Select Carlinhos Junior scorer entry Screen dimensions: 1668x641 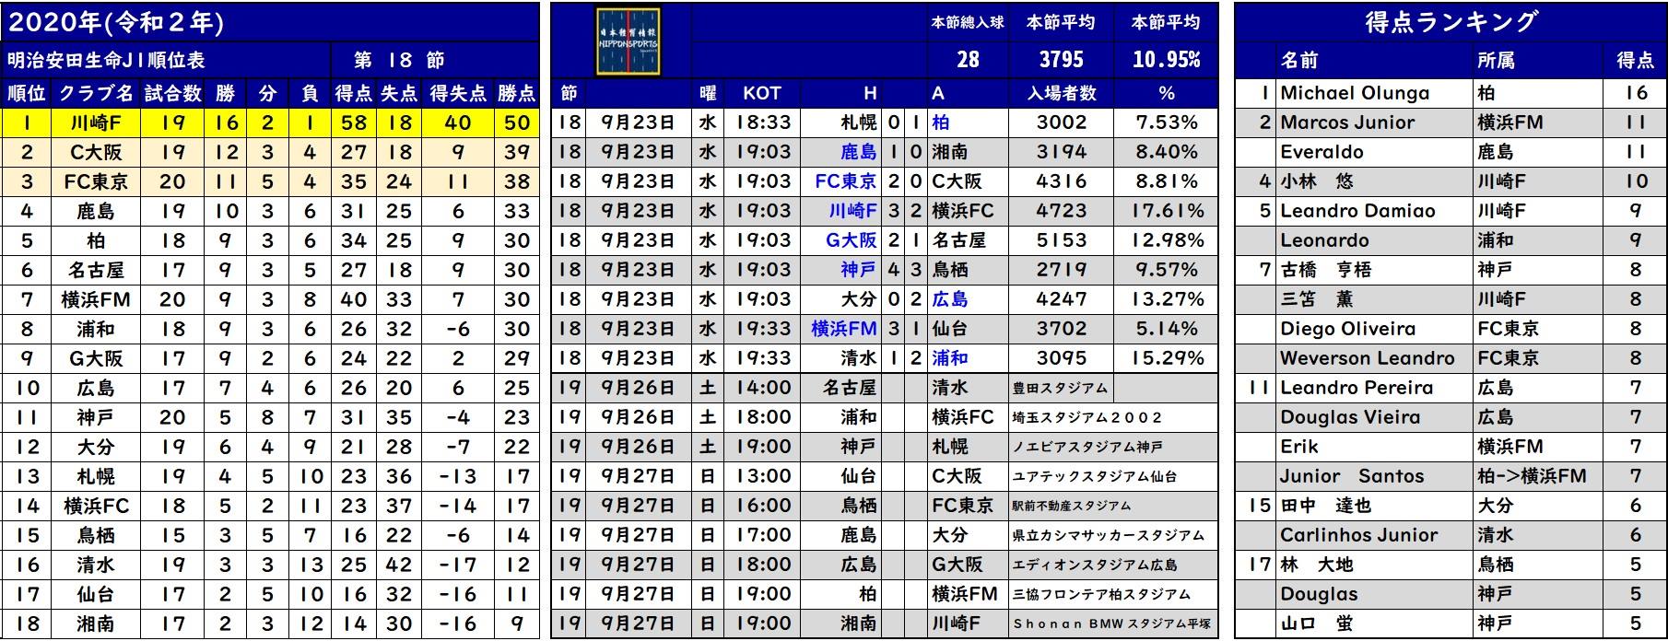click(x=1358, y=535)
